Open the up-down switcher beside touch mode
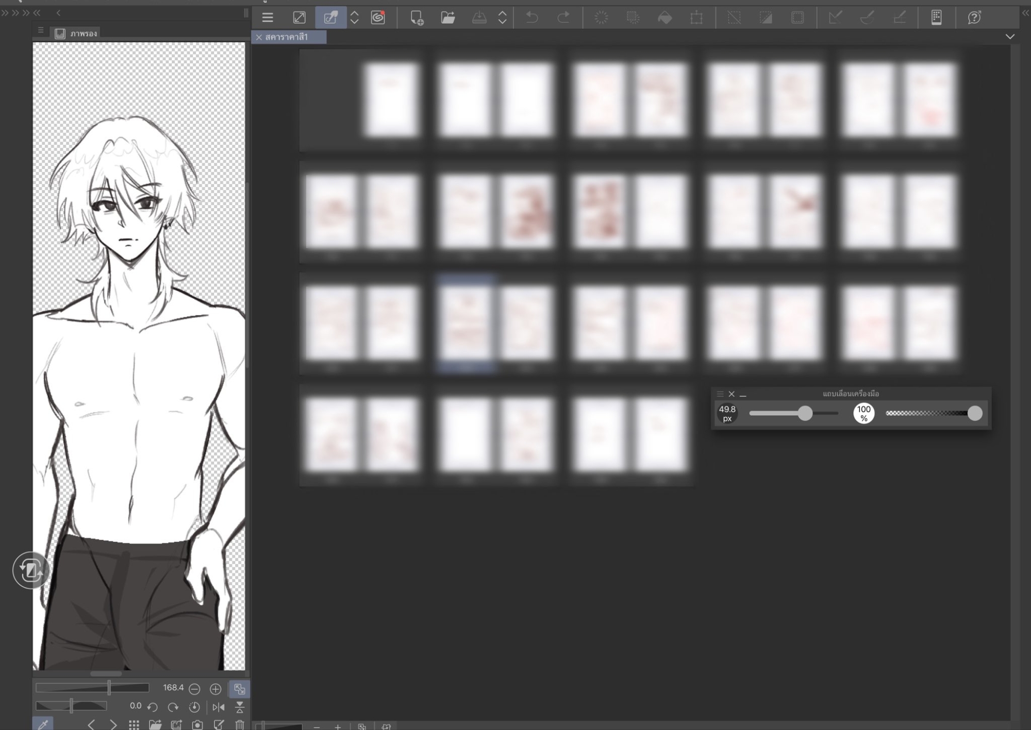Image resolution: width=1031 pixels, height=730 pixels. pyautogui.click(x=354, y=18)
